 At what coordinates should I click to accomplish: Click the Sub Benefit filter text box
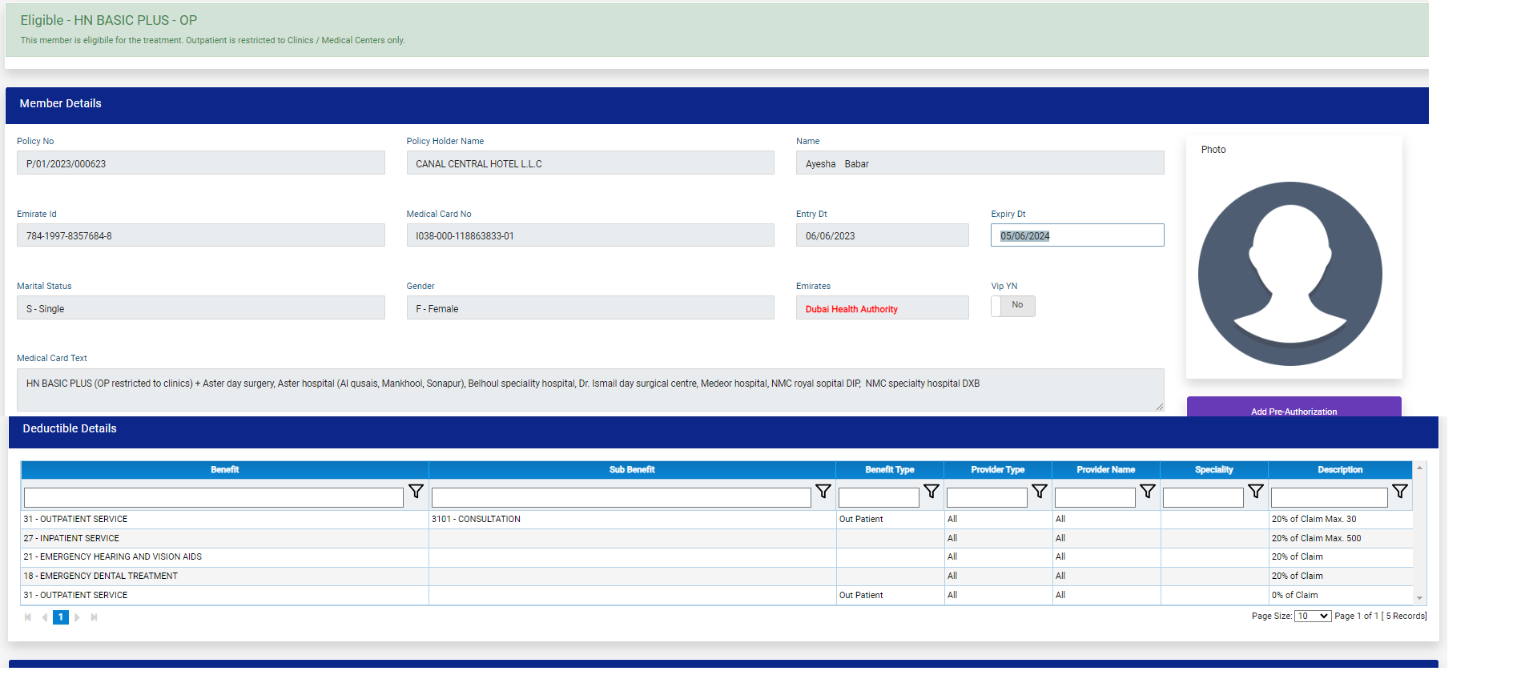[621, 498]
